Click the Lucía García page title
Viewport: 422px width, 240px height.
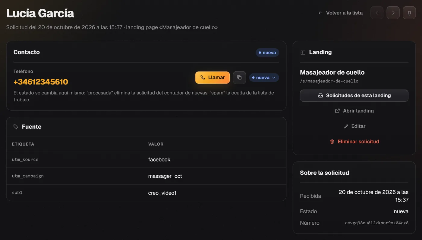[x=40, y=13]
